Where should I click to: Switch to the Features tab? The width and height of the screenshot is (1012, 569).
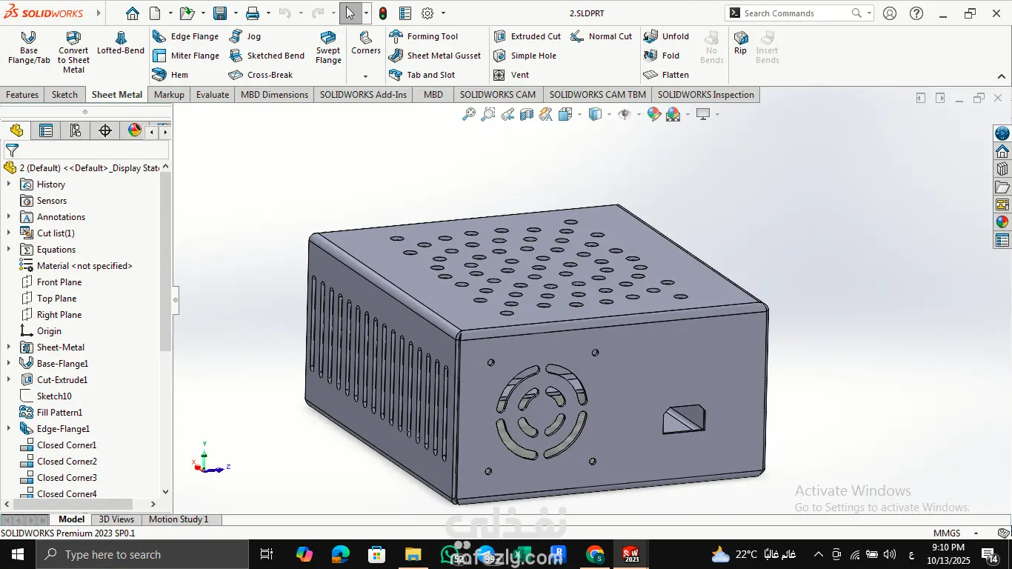coord(22,95)
